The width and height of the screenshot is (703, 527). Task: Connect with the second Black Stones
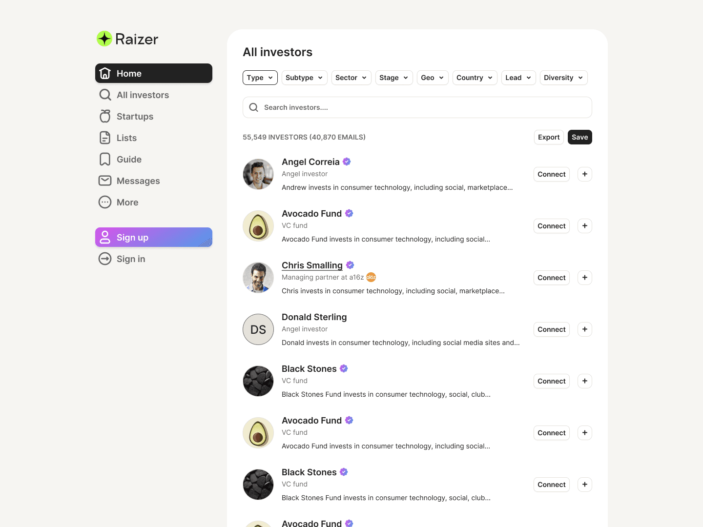(552, 485)
